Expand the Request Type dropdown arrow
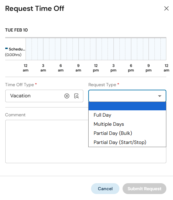The height and width of the screenshot is (200, 173). 160,96
